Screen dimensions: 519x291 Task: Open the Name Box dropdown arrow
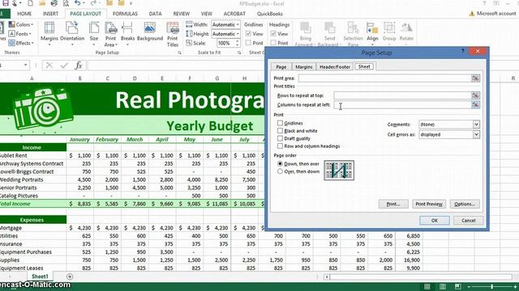click(x=25, y=65)
